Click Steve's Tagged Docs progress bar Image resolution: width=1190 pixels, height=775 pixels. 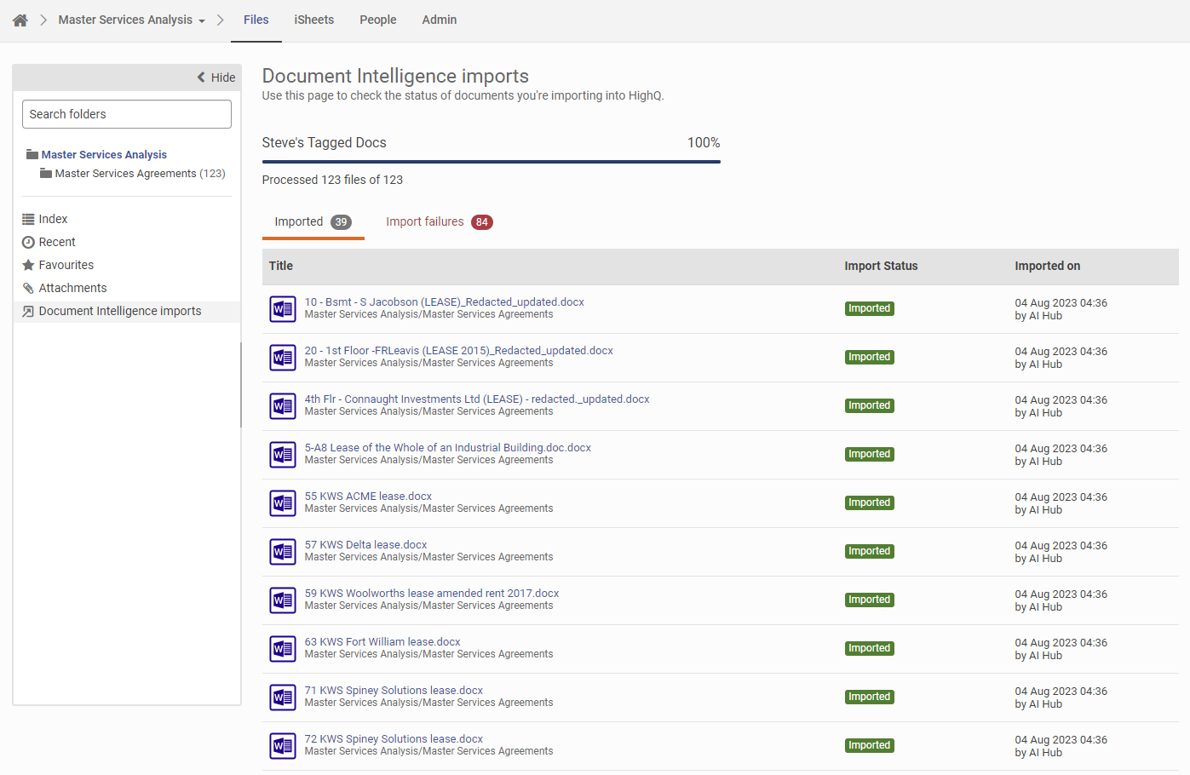[491, 161]
